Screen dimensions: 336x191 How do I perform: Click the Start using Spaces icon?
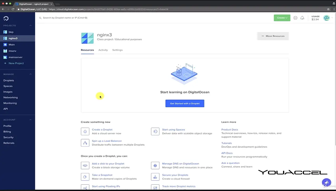(x=155, y=131)
